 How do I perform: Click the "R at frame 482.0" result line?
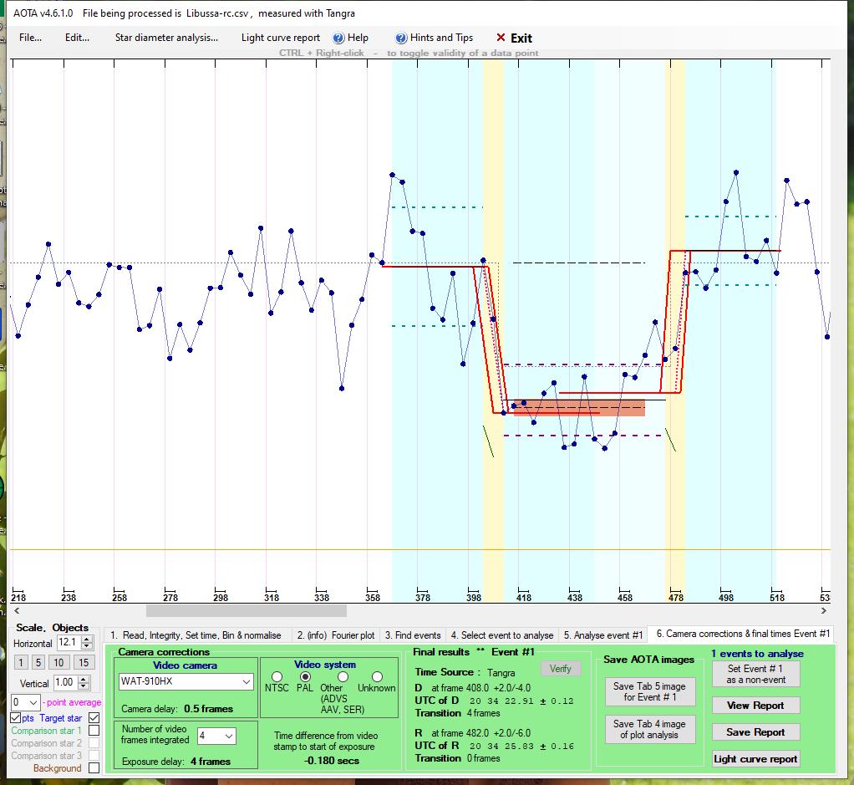pos(472,732)
